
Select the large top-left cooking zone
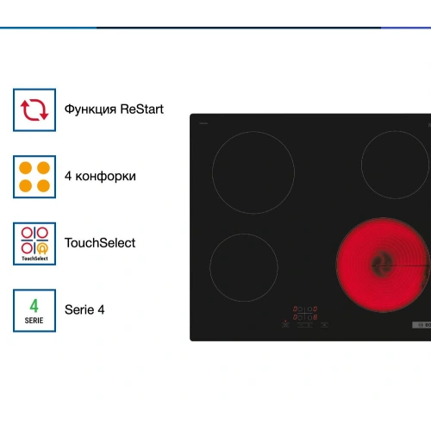pos(253,172)
